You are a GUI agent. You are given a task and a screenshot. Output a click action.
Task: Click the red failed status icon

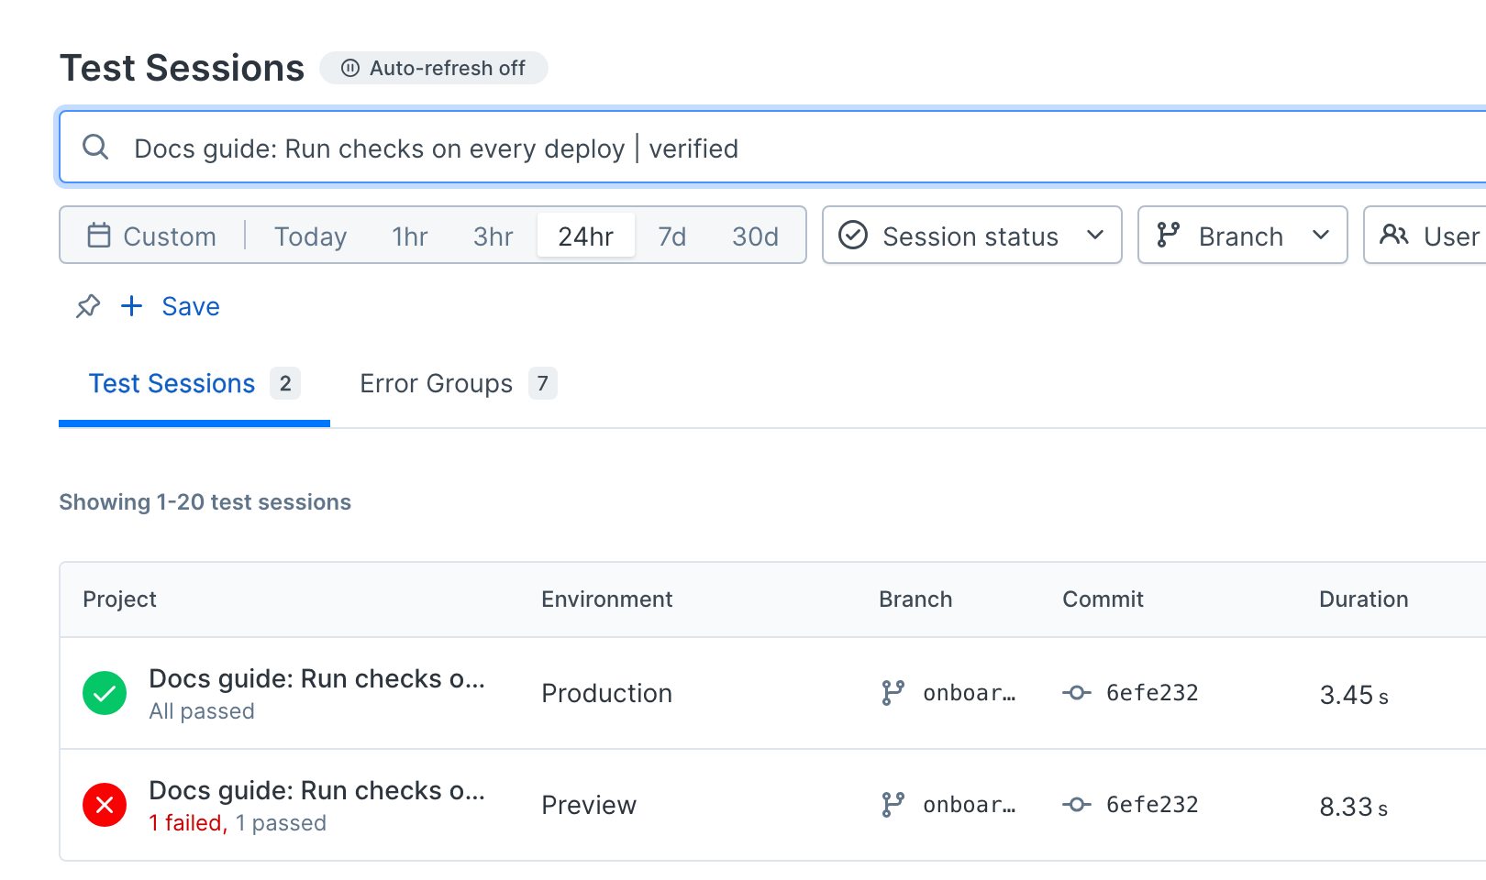coord(105,805)
